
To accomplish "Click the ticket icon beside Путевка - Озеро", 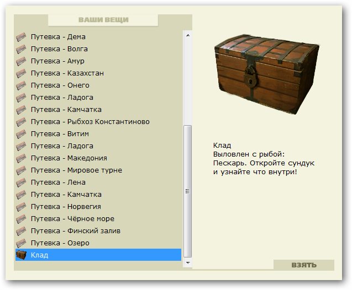I will [x=21, y=243].
